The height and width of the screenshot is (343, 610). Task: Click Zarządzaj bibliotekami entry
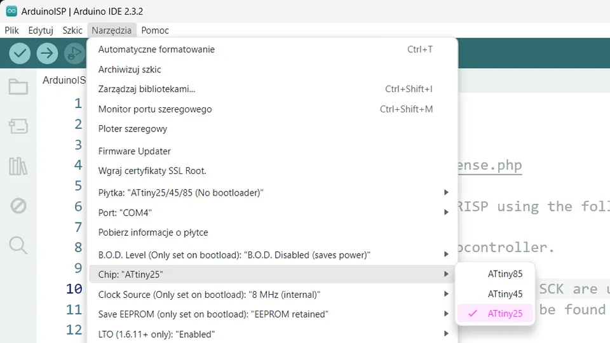147,90
